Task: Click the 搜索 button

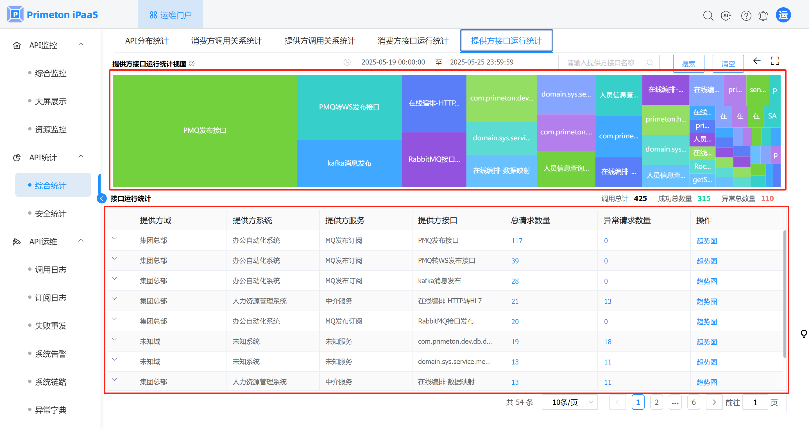Action: coord(688,64)
